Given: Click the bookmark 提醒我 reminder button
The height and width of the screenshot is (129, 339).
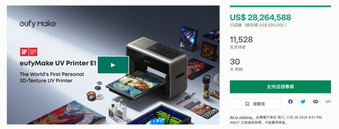Looking at the screenshot, I should [x=255, y=104].
